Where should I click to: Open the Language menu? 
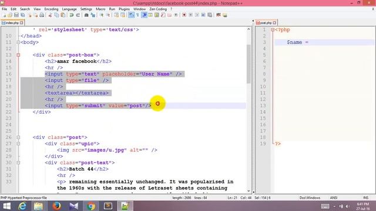[69, 9]
